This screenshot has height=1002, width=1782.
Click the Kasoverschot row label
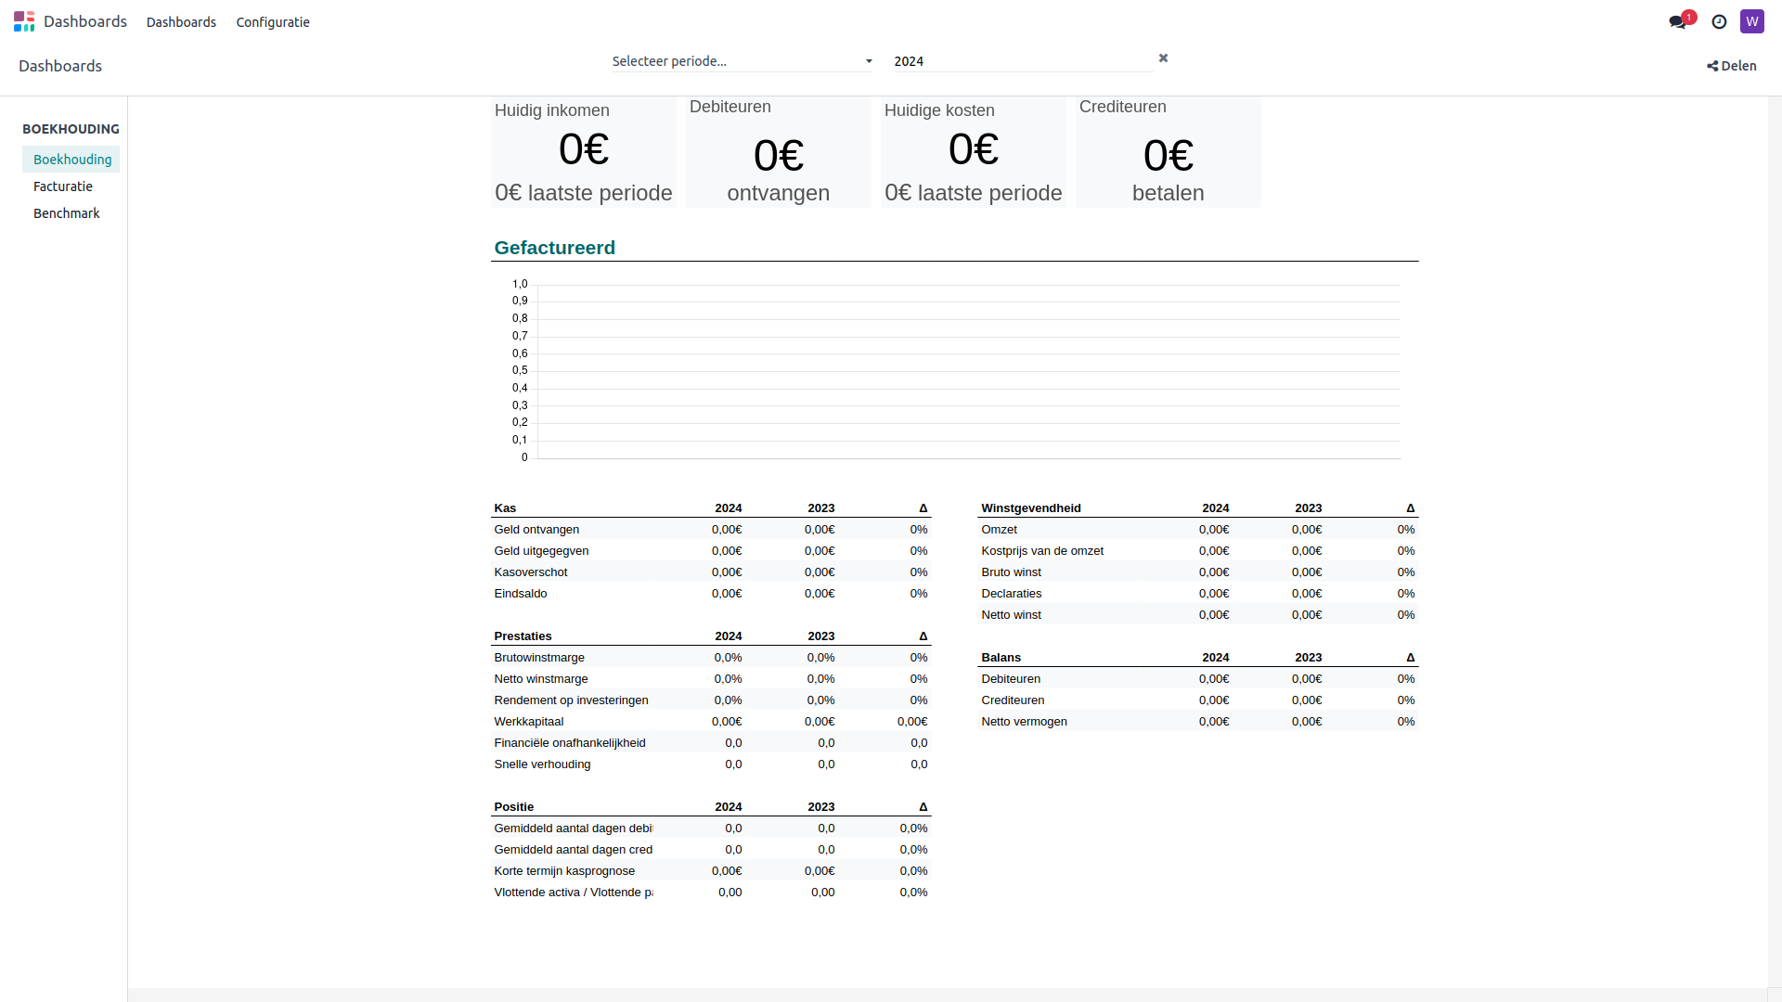pos(531,572)
